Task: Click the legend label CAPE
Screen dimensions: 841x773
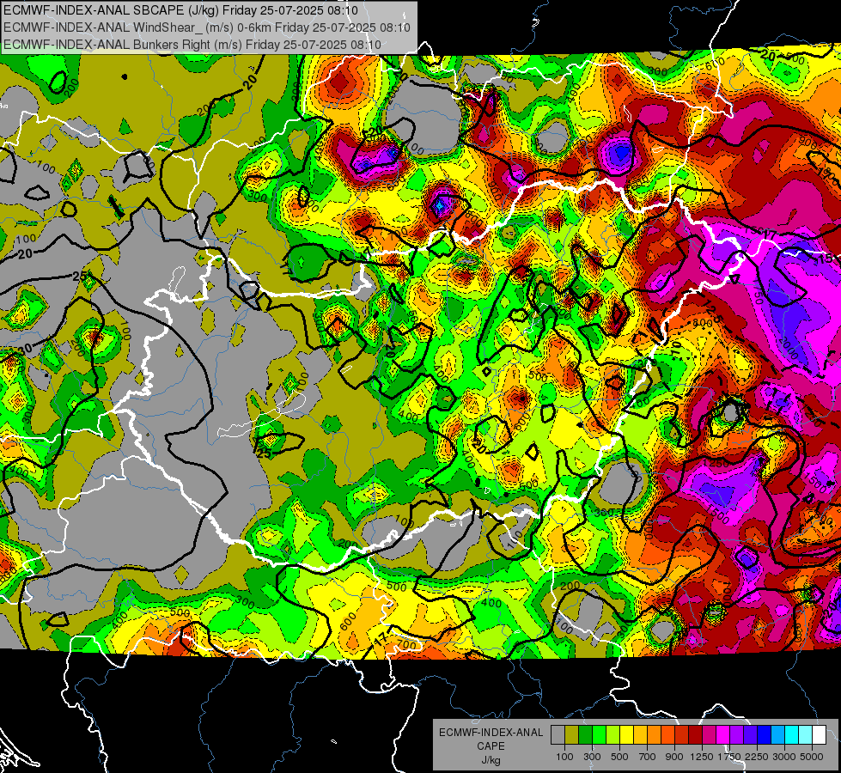Action: [x=491, y=746]
